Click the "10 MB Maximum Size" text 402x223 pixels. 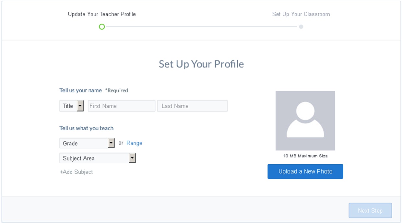coord(305,156)
